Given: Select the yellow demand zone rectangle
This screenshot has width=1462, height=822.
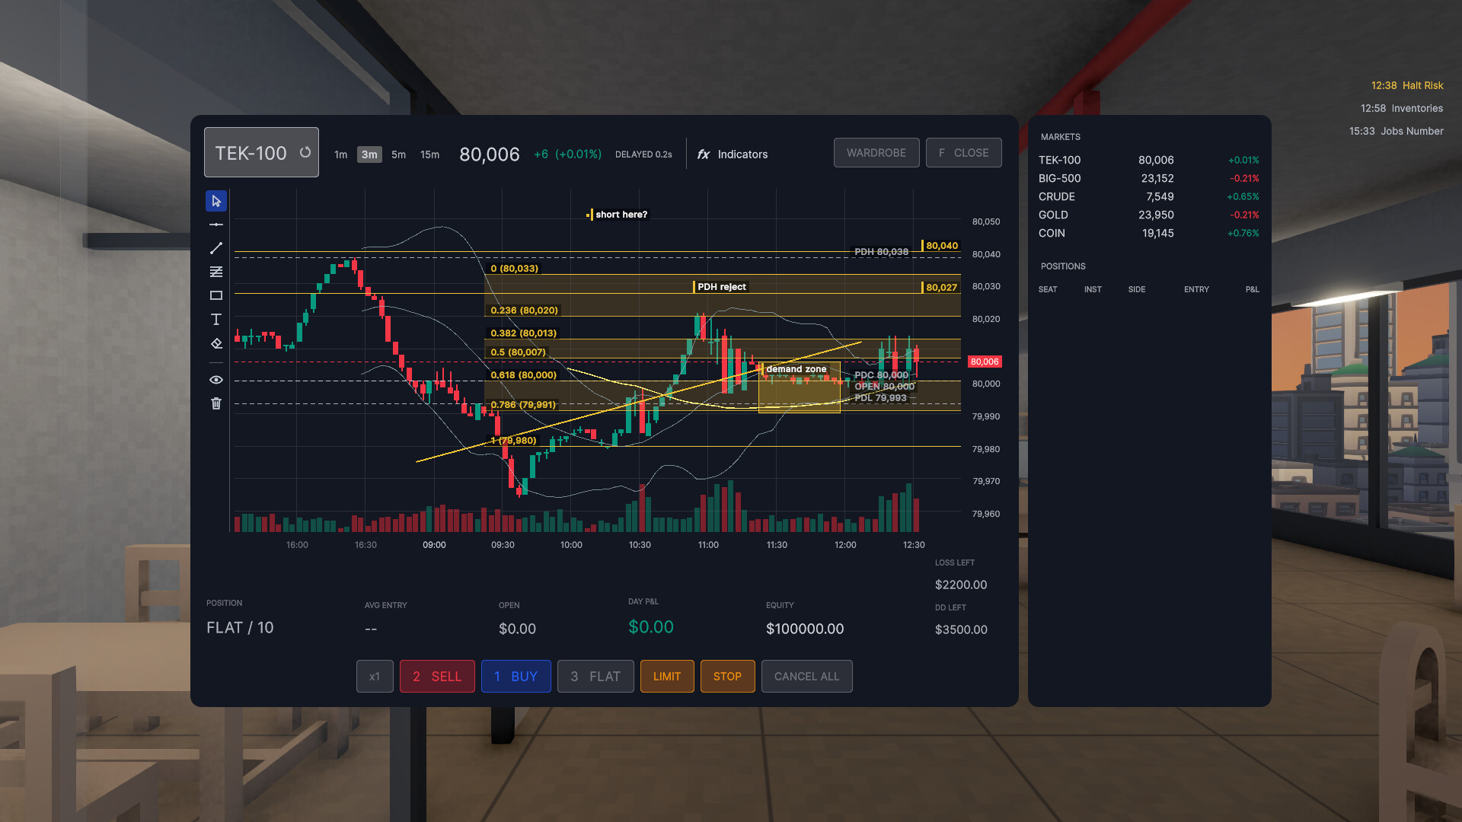Looking at the screenshot, I should pos(799,388).
